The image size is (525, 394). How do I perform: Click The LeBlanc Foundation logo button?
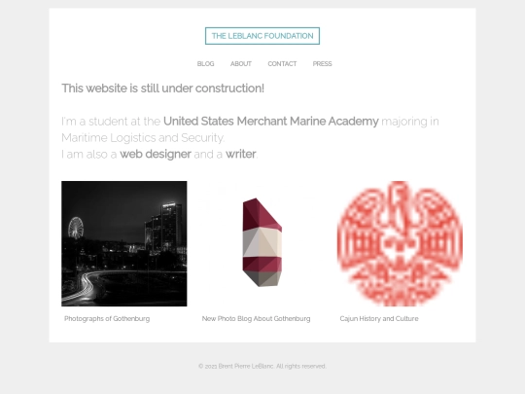pos(262,36)
